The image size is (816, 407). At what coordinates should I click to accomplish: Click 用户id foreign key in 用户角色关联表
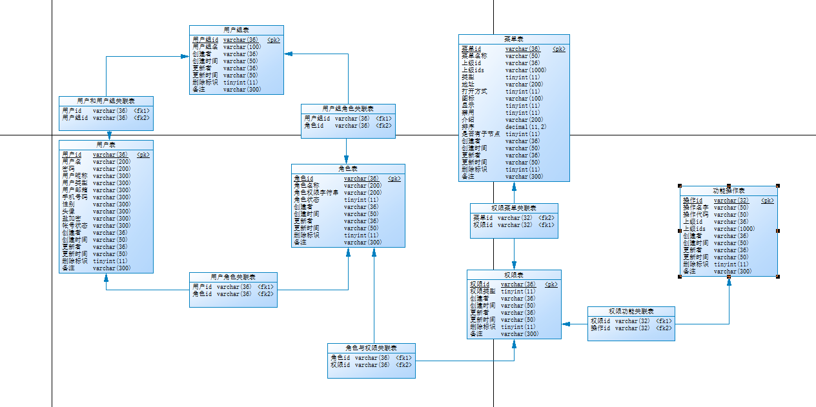pyautogui.click(x=233, y=287)
